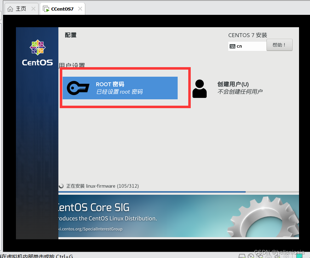310x258 pixels.
Task: Click the create user person icon
Action: [x=199, y=88]
